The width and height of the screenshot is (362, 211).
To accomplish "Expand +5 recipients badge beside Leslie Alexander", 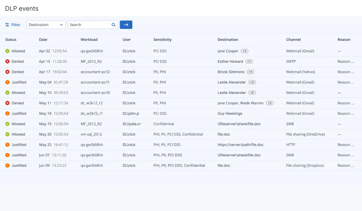I will (252, 92).
